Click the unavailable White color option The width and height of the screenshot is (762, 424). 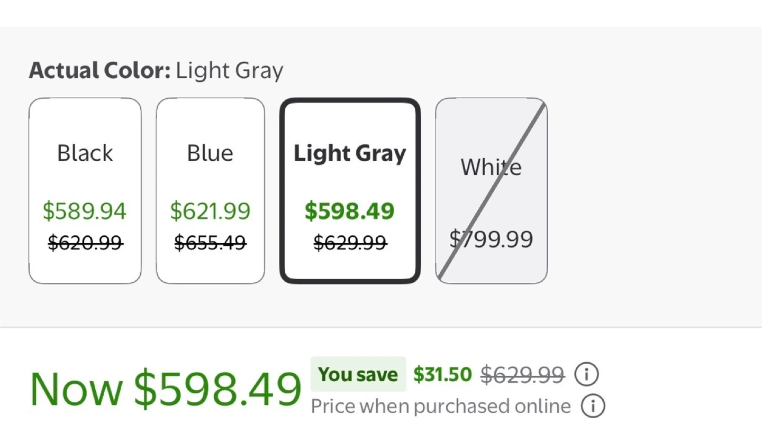click(491, 190)
